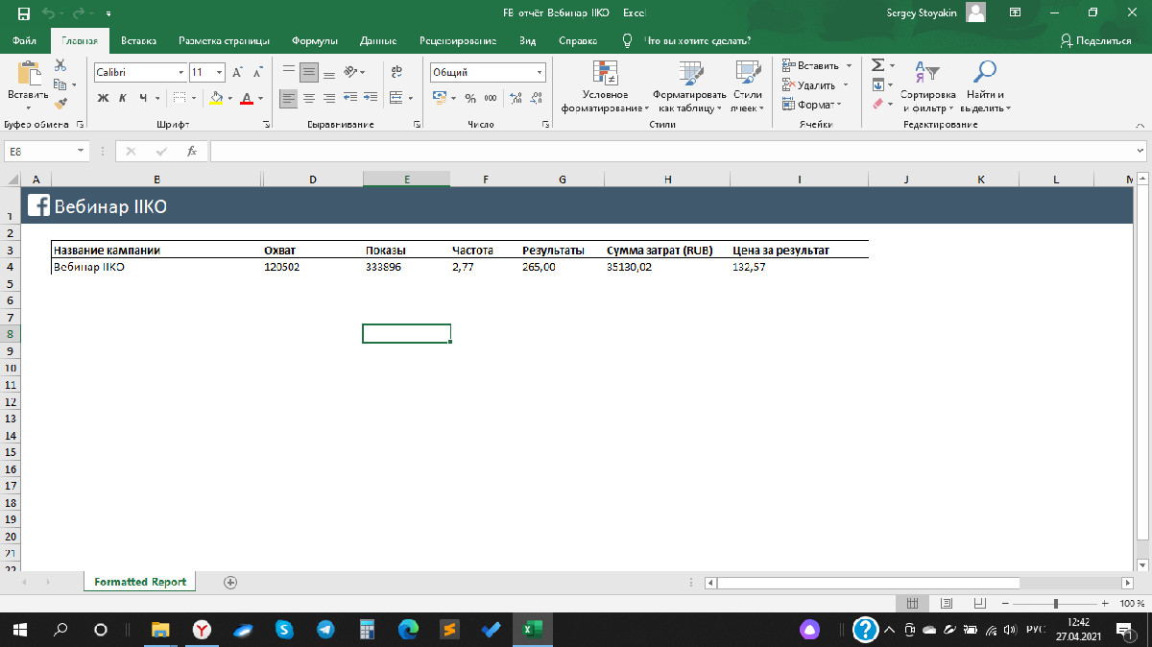Toggle bottom vertical alignment
The image size is (1152, 647).
pos(329,73)
